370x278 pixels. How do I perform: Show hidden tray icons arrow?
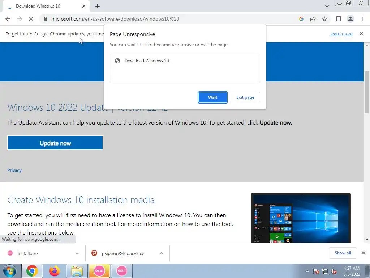point(307,271)
